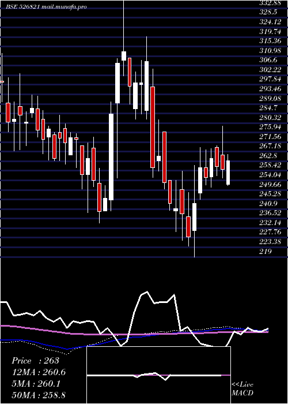
Task: Select the 240.9 price level label
Action: click(x=268, y=204)
